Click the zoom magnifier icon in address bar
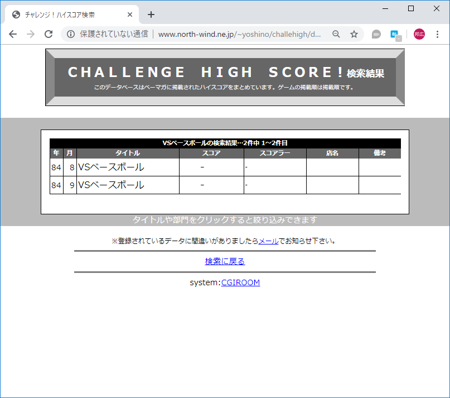Screen dimensions: 450x398 (x=336, y=34)
